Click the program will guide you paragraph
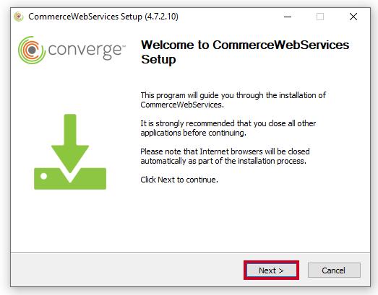 point(233,100)
